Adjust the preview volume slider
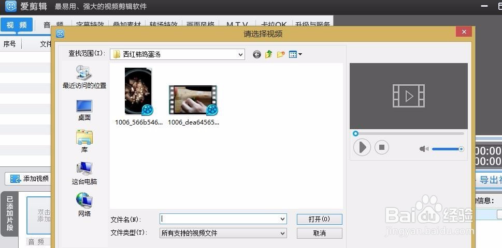Screen dimensions: 502x248 [x=447, y=149]
